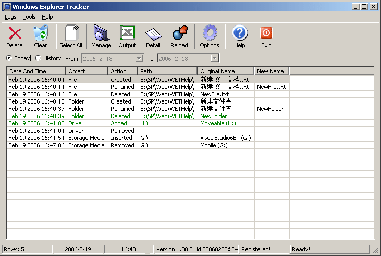Open the Help menu
This screenshot has height=256, width=381.
point(47,17)
